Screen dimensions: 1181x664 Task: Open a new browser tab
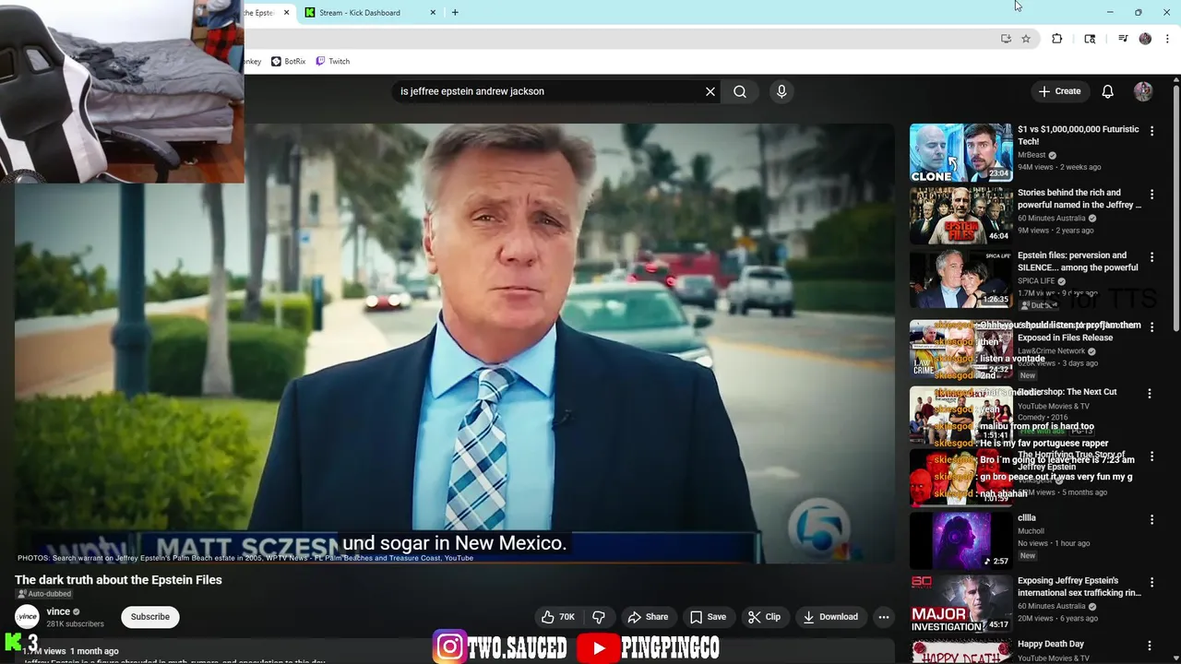pyautogui.click(x=454, y=13)
